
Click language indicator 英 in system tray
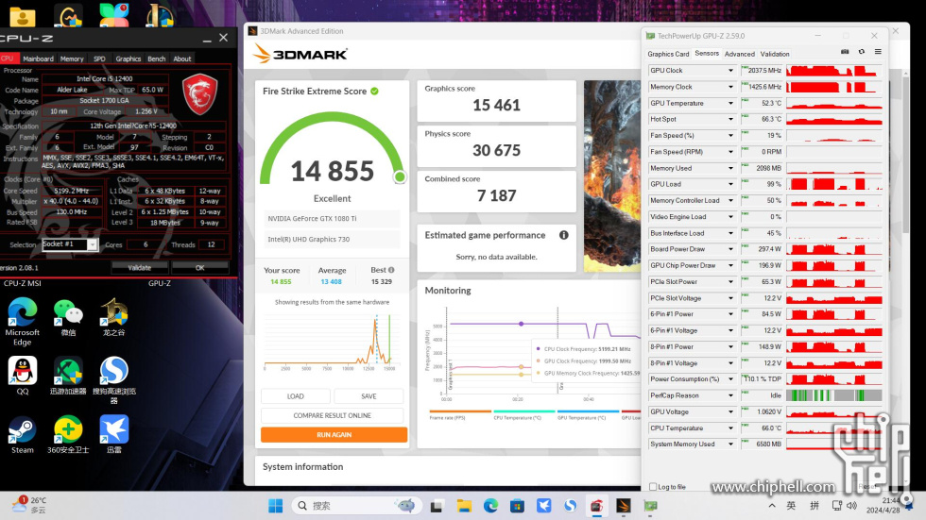tap(791, 506)
